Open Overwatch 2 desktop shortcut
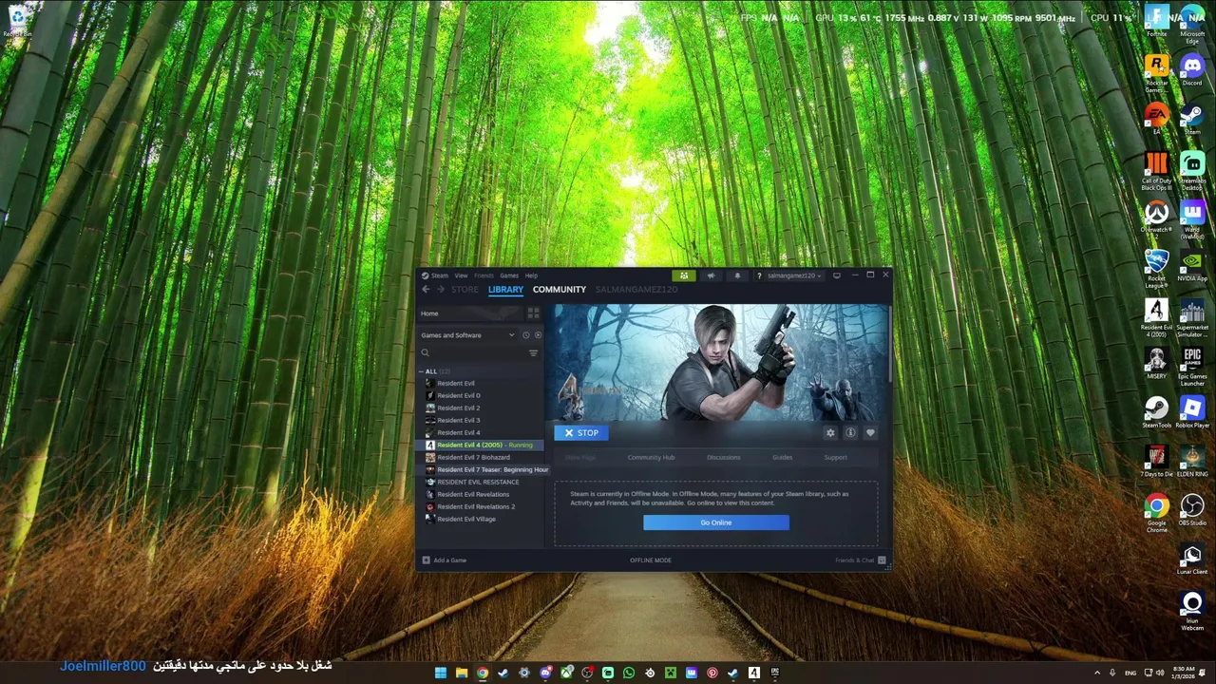Viewport: 1216px width, 684px height. 1156,217
